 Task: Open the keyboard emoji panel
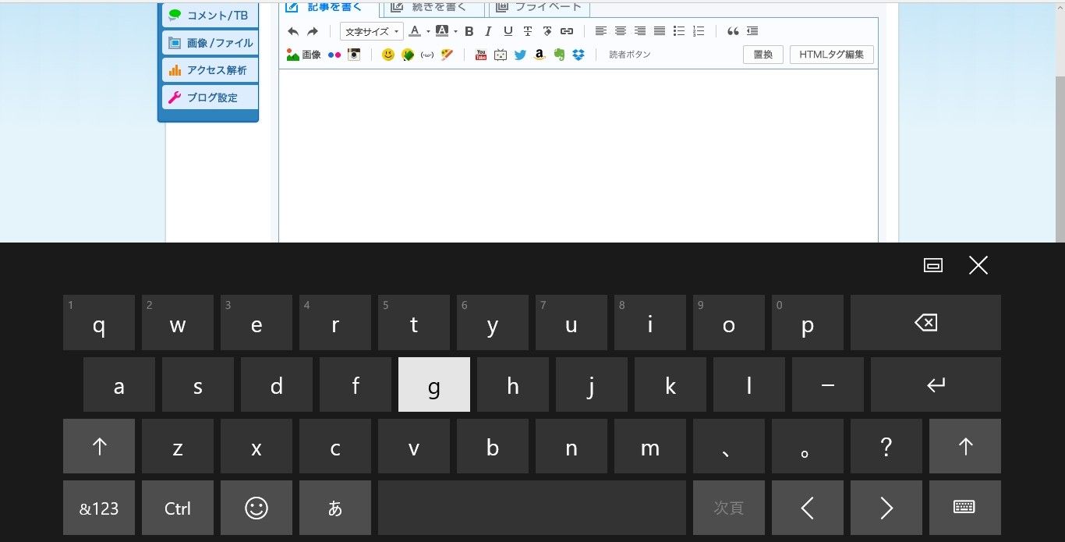pos(257,508)
